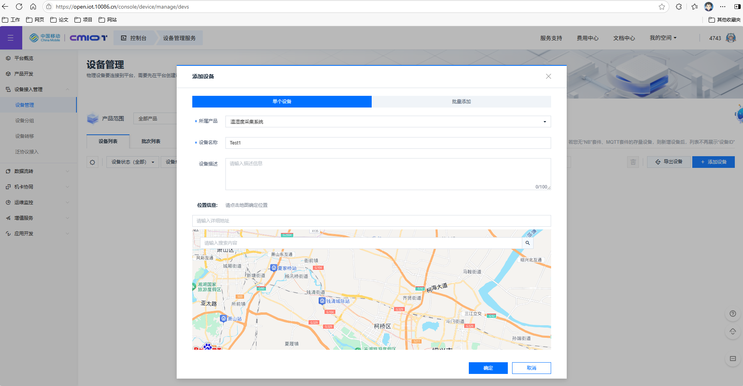Screen dimensions: 743x386
Task: Select the 产品开发 sidebar icon
Action: 8,74
